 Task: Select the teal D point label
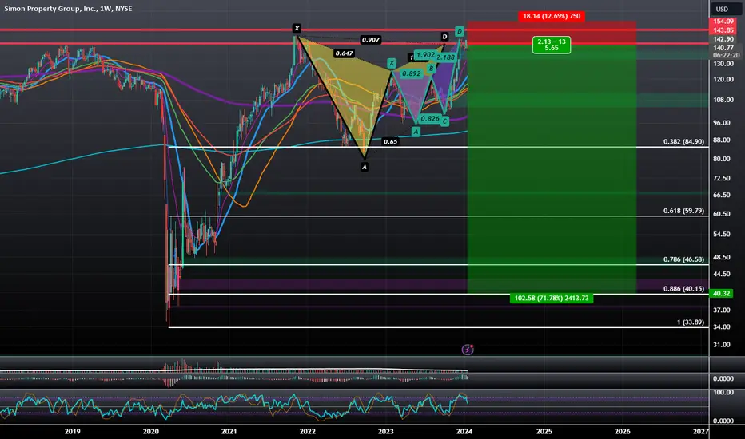[x=459, y=31]
